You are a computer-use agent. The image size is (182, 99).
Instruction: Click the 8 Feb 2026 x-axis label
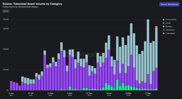[x=109, y=94]
